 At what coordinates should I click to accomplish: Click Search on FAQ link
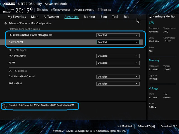[x=169, y=126]
